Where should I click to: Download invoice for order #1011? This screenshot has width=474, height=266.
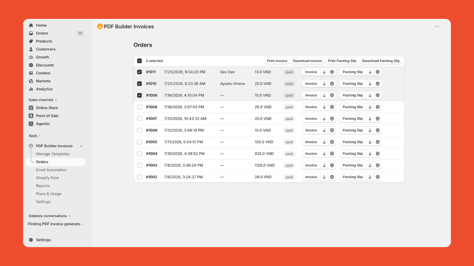pos(324,72)
